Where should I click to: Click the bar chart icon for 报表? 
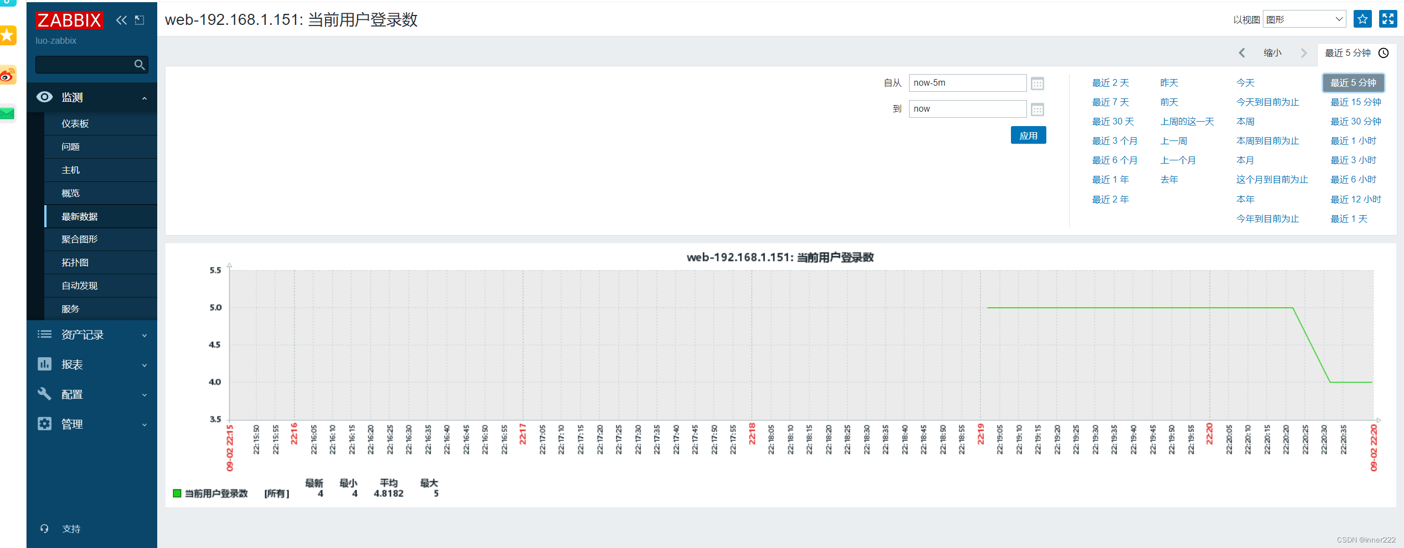click(44, 364)
